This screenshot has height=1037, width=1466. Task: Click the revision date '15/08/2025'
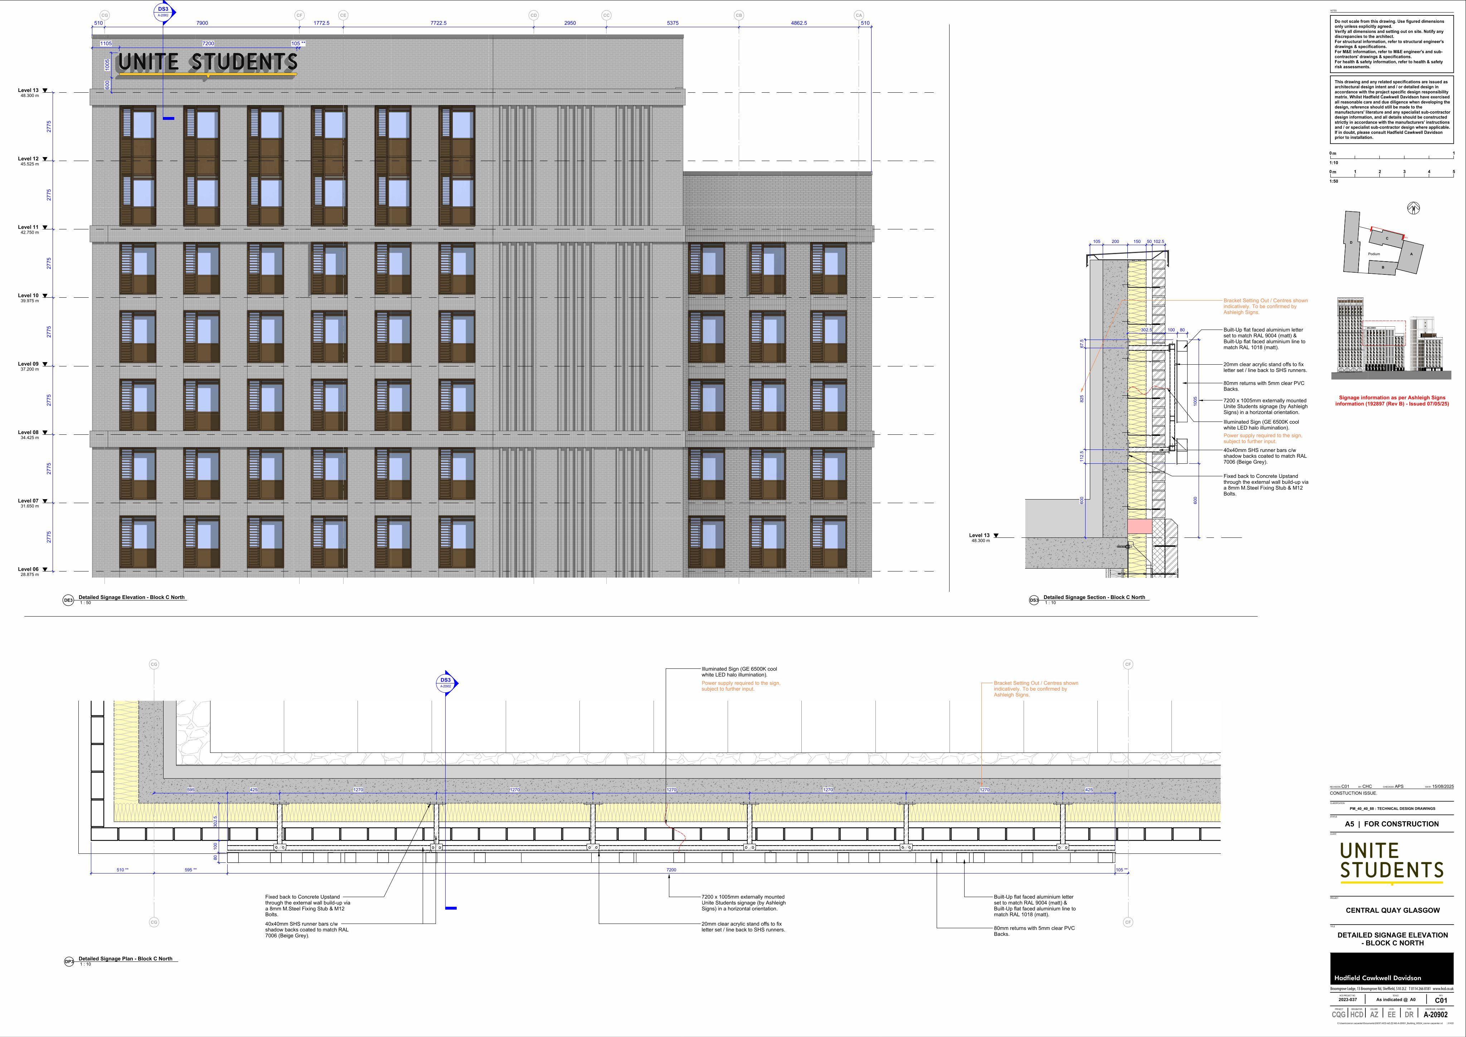pyautogui.click(x=1443, y=787)
